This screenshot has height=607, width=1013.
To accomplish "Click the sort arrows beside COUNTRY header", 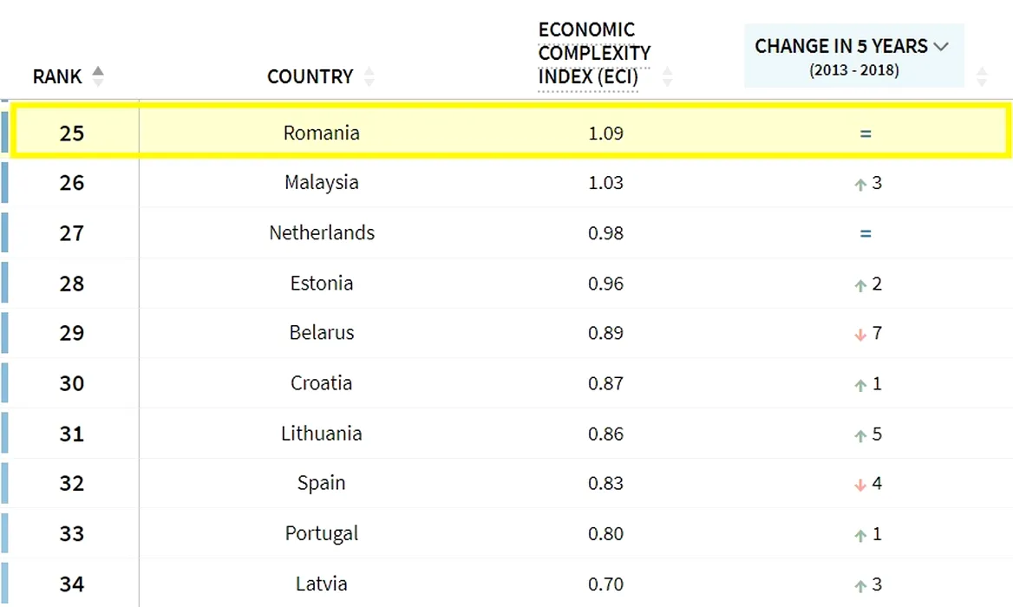I will pos(369,76).
